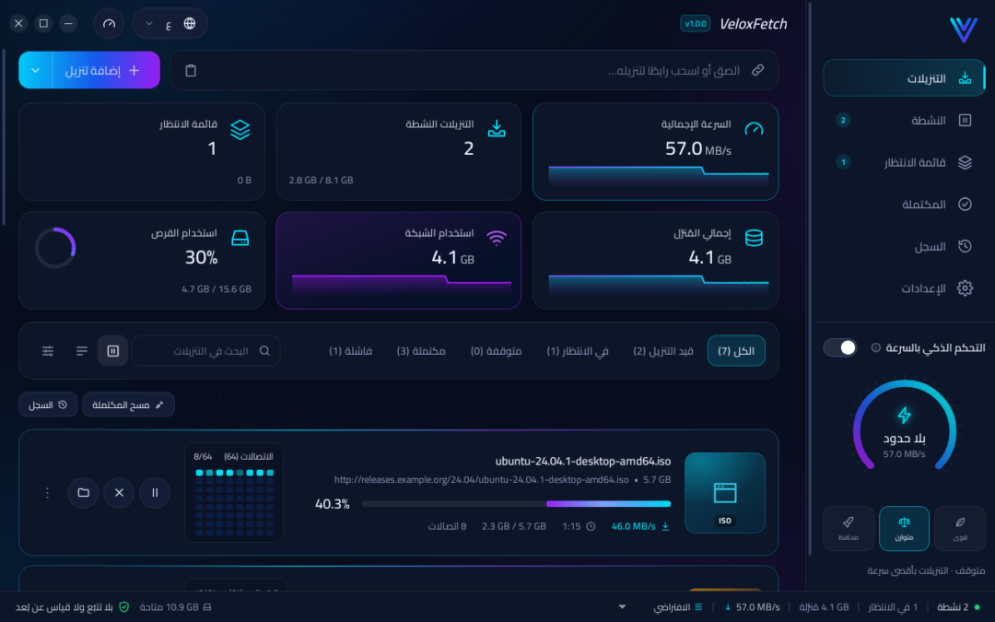
Task: Open the language selector dropdown with globe
Action: [170, 23]
